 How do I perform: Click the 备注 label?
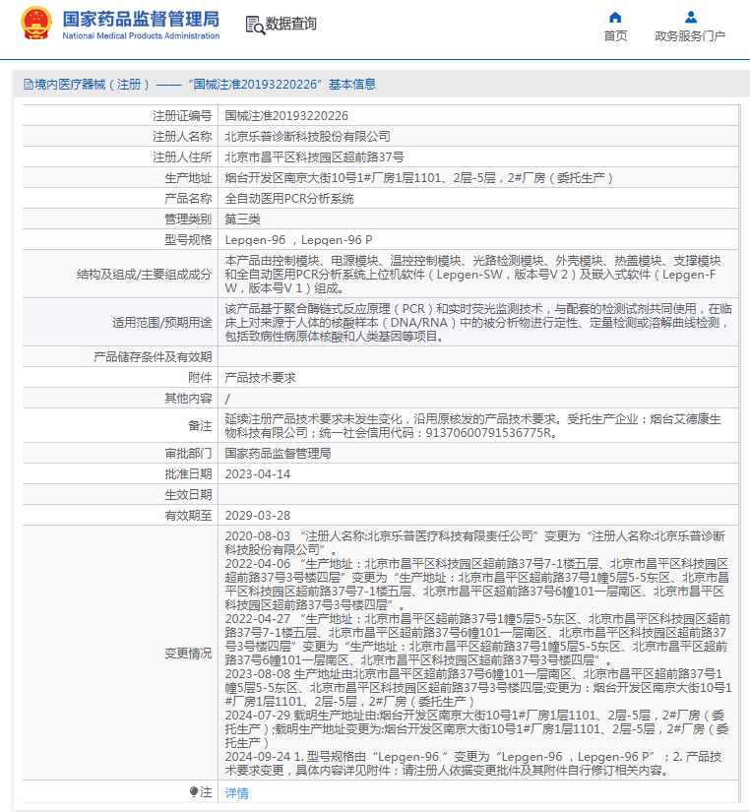click(x=200, y=426)
